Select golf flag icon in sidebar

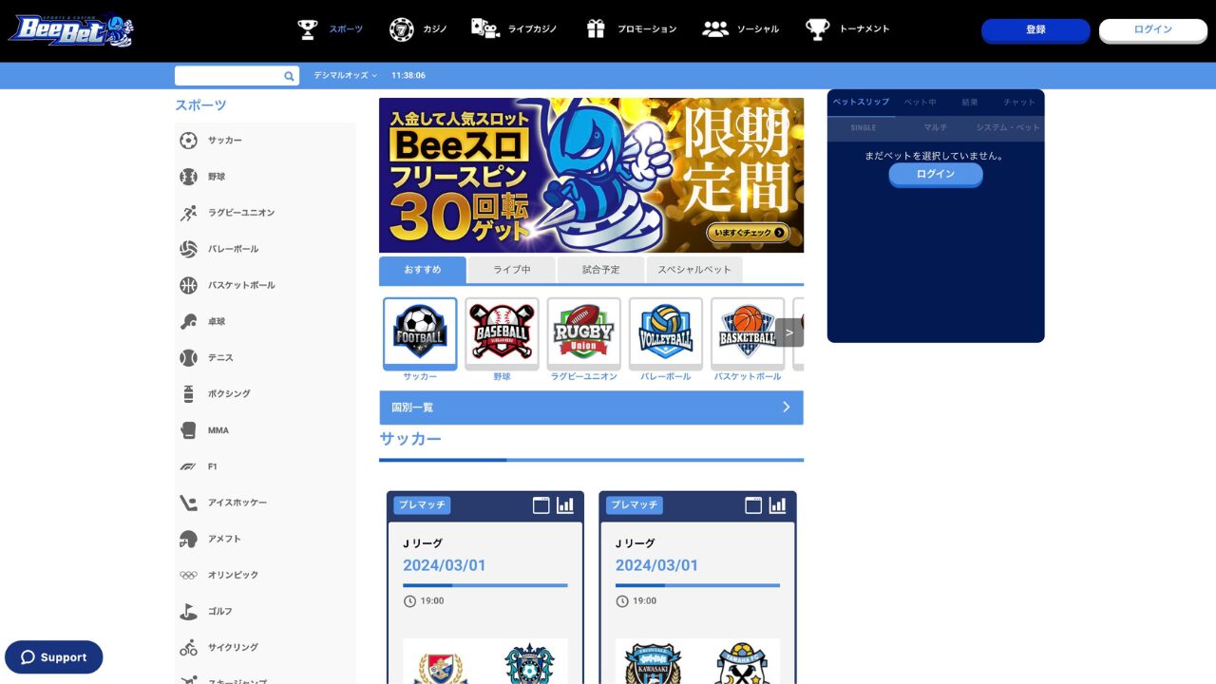click(x=188, y=611)
